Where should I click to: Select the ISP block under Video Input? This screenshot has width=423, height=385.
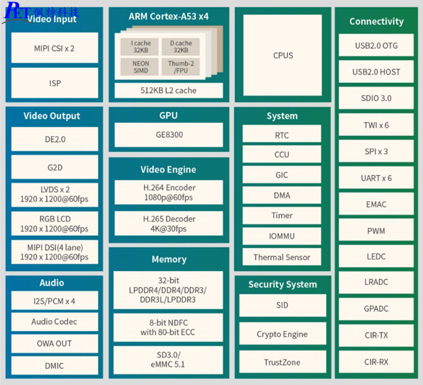55,83
